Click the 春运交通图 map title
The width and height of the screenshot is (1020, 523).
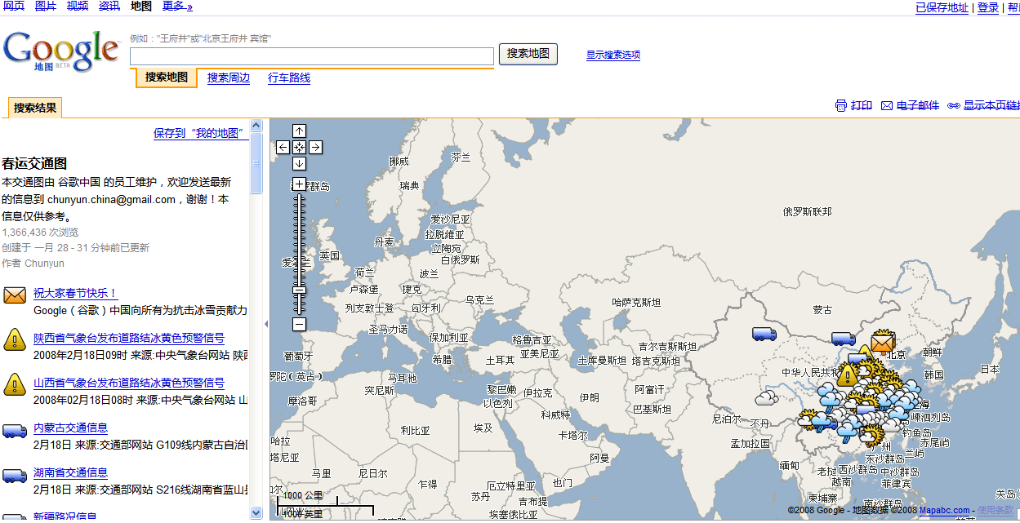(34, 164)
